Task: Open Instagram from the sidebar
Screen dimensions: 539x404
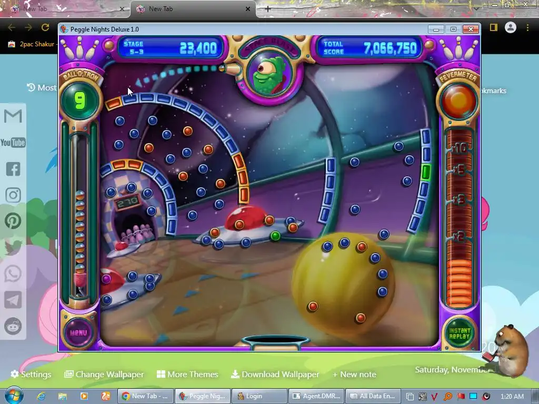Action: 13,195
